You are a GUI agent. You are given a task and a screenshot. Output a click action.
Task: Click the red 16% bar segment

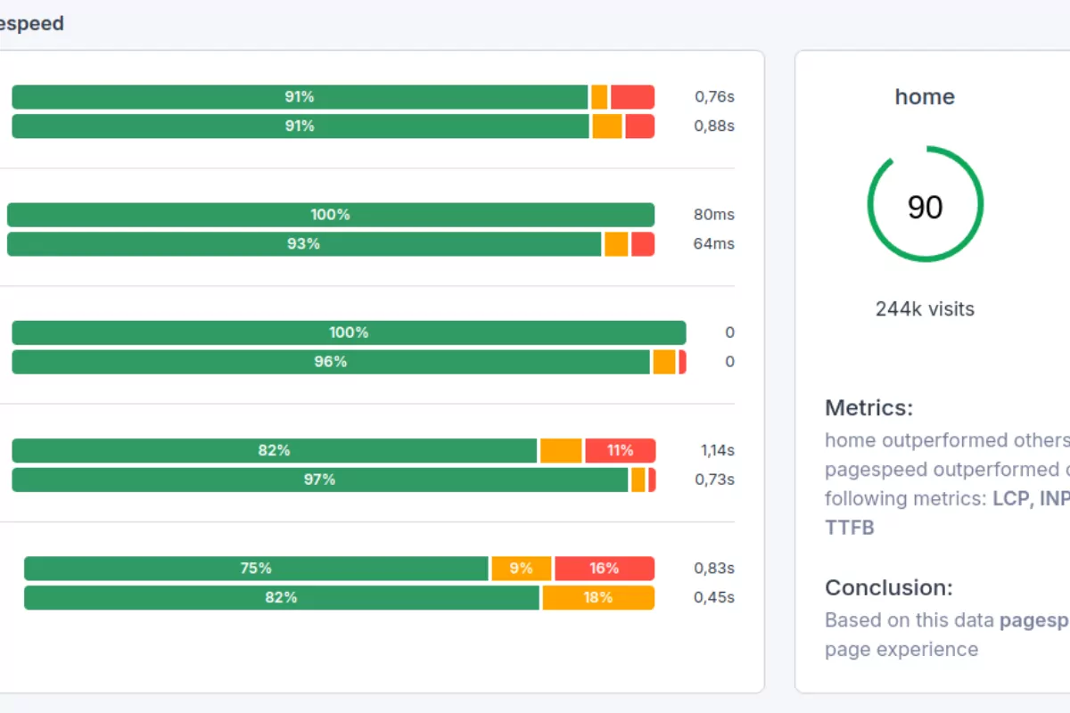605,568
